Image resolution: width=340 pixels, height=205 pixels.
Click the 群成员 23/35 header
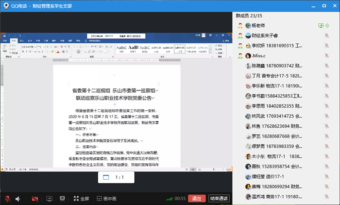click(252, 16)
